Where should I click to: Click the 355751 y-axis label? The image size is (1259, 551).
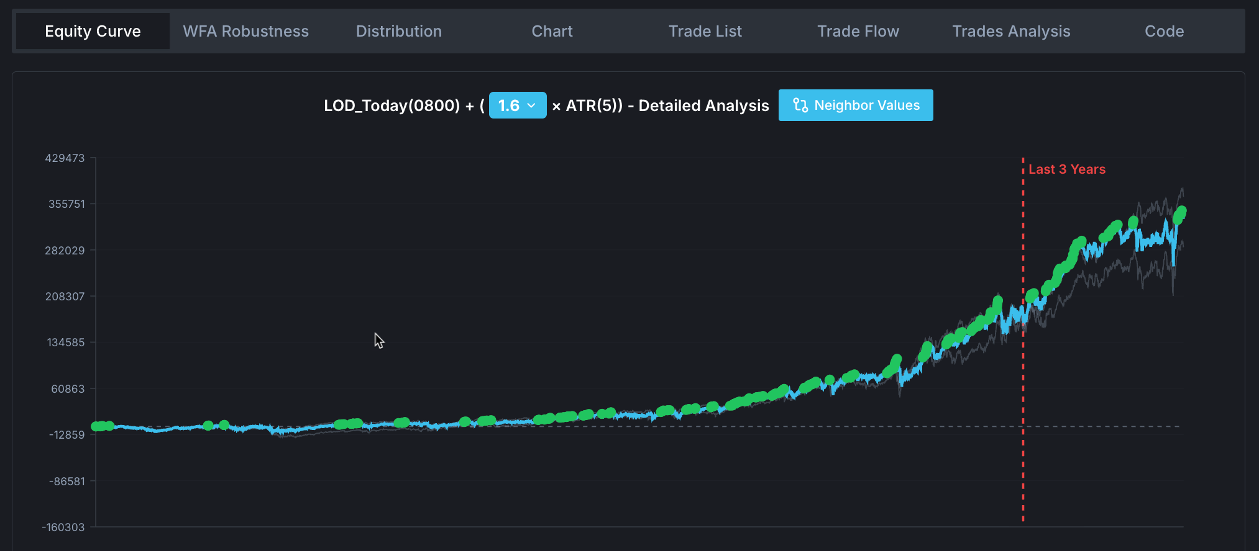pos(66,204)
